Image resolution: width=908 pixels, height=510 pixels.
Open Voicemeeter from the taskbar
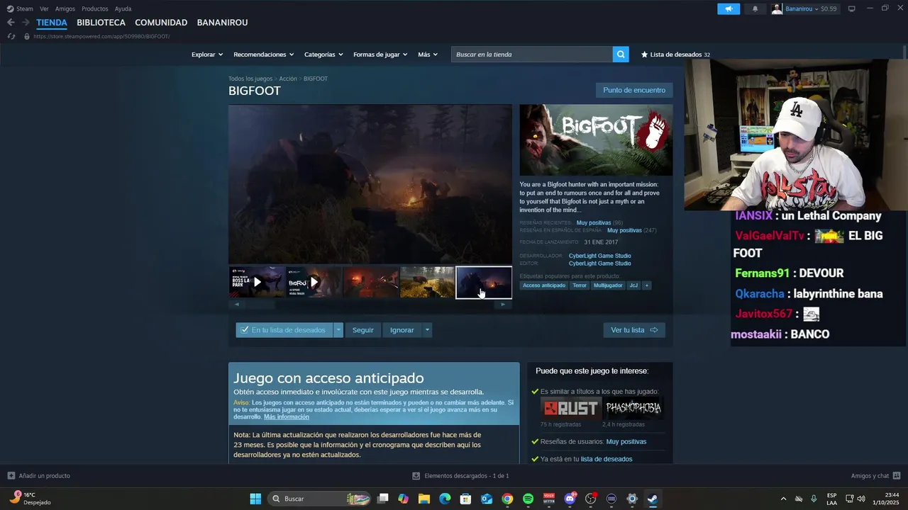tap(549, 499)
